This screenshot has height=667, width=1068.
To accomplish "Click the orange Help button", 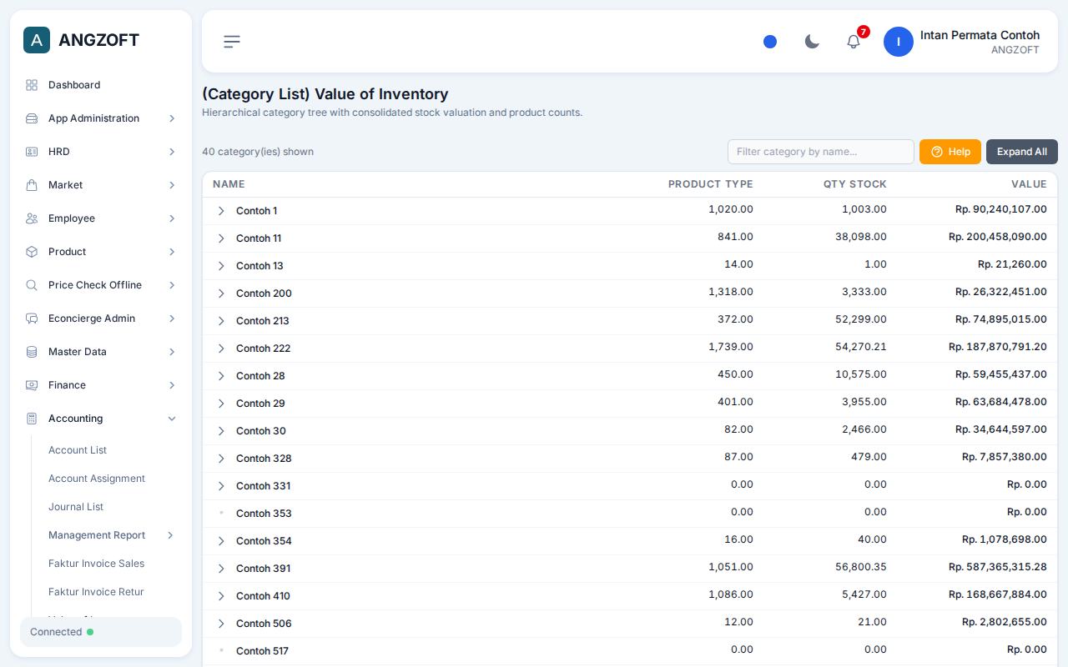I will click(950, 152).
